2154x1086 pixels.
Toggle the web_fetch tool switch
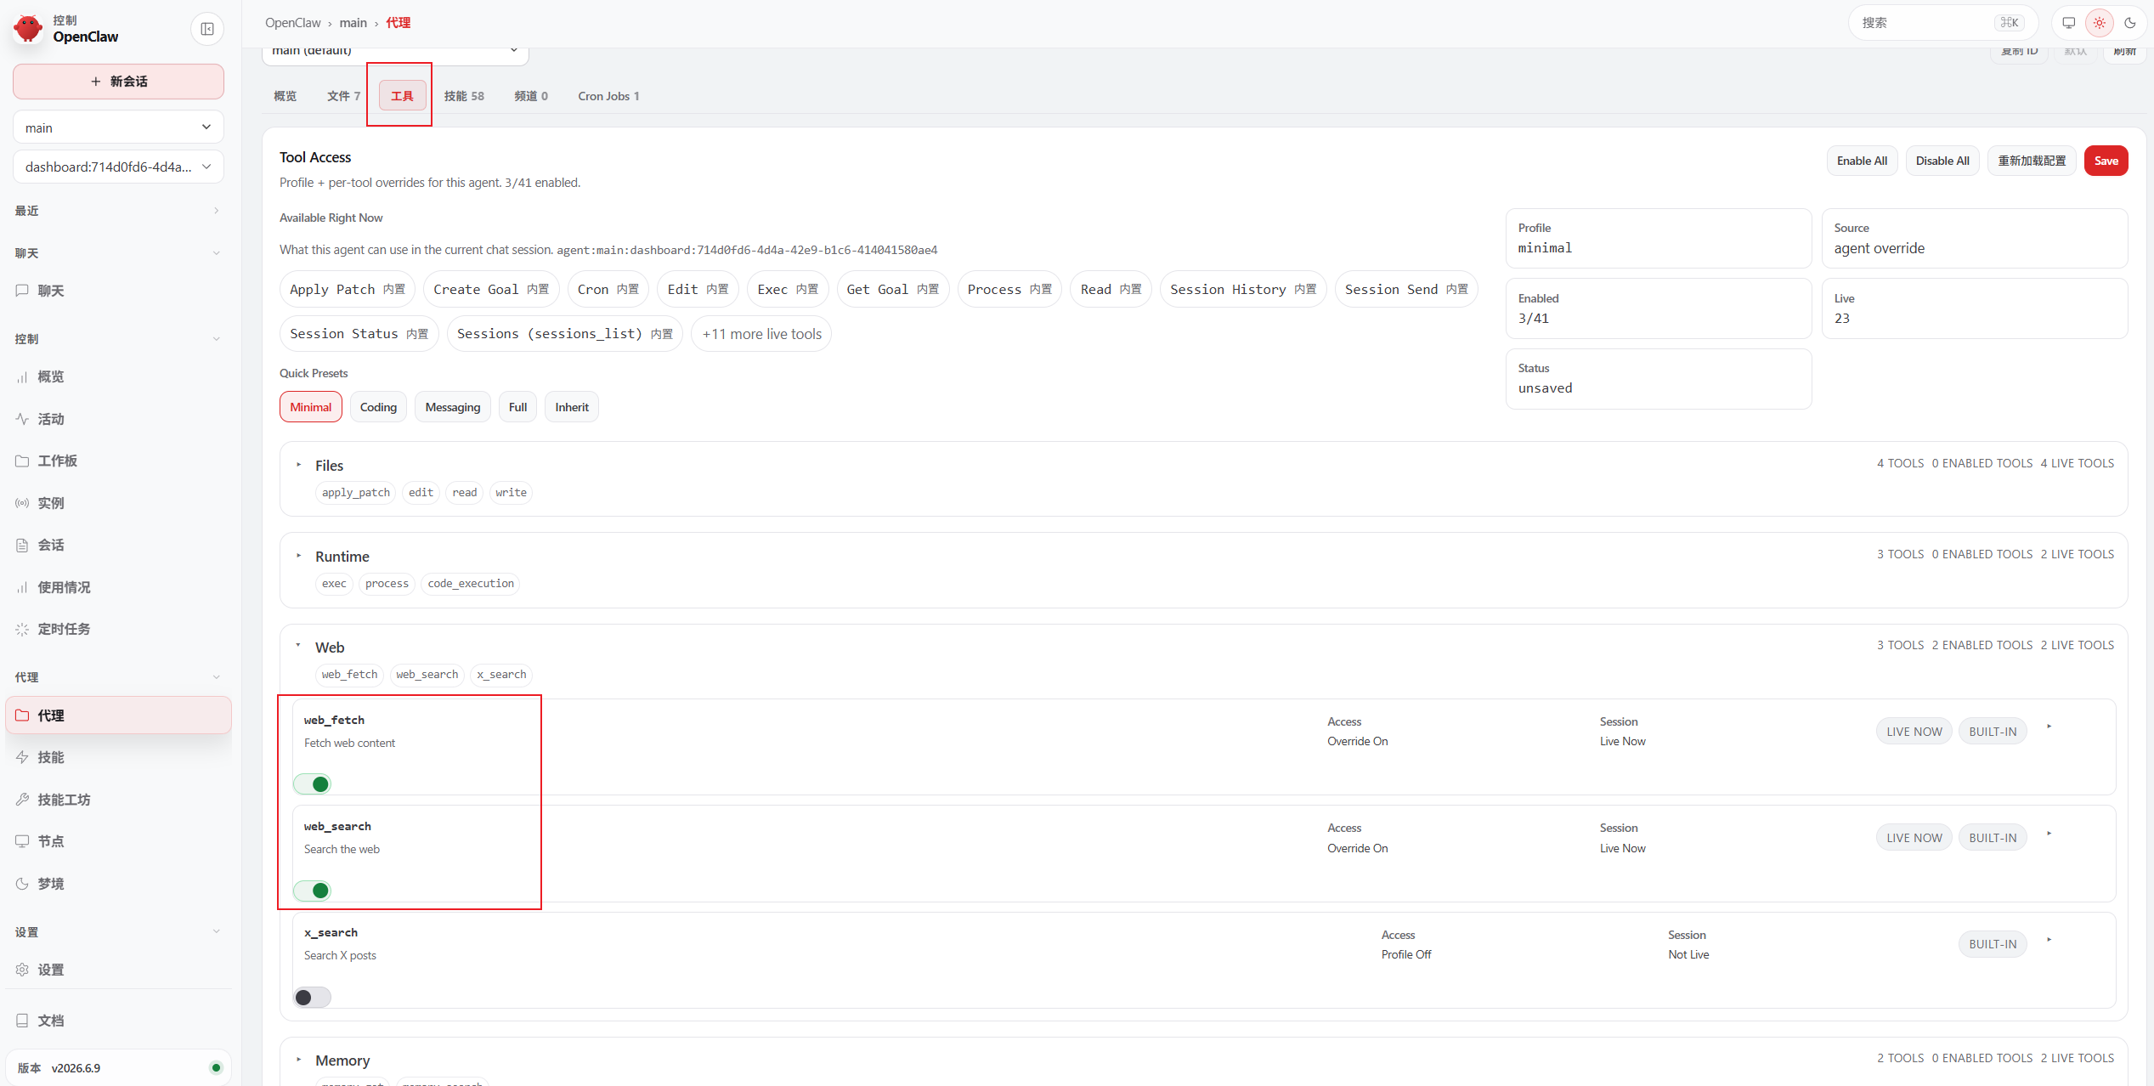(x=312, y=784)
